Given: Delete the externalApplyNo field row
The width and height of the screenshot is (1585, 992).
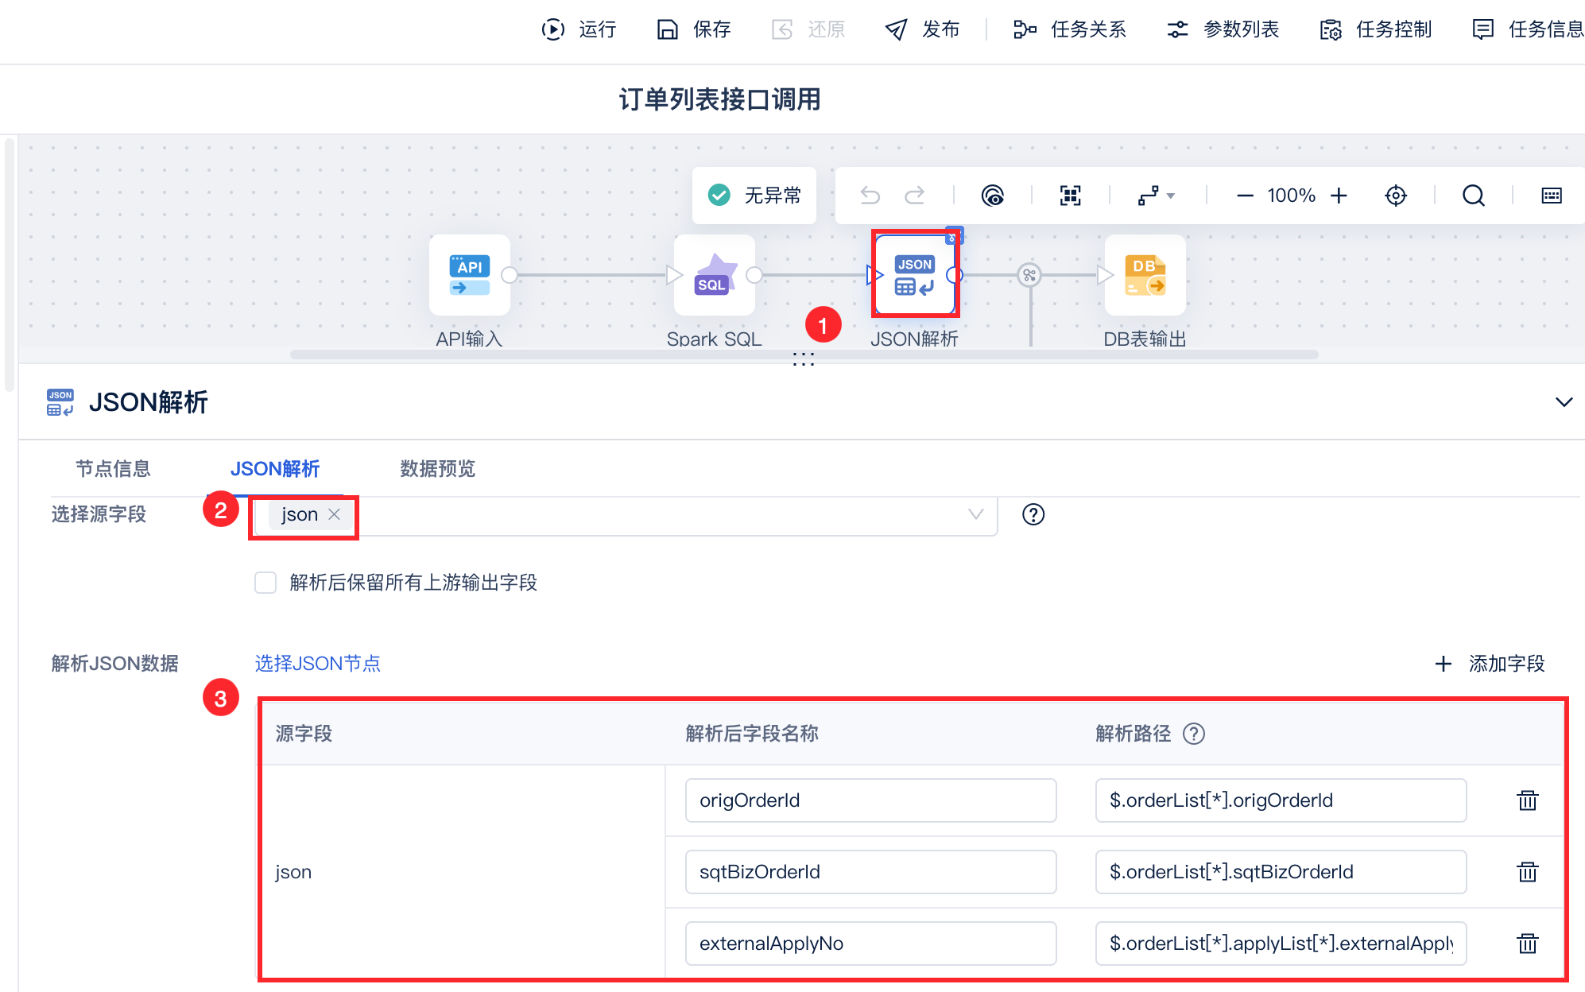Looking at the screenshot, I should (x=1527, y=944).
